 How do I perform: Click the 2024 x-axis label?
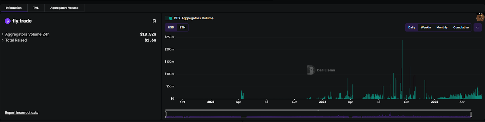[323, 102]
